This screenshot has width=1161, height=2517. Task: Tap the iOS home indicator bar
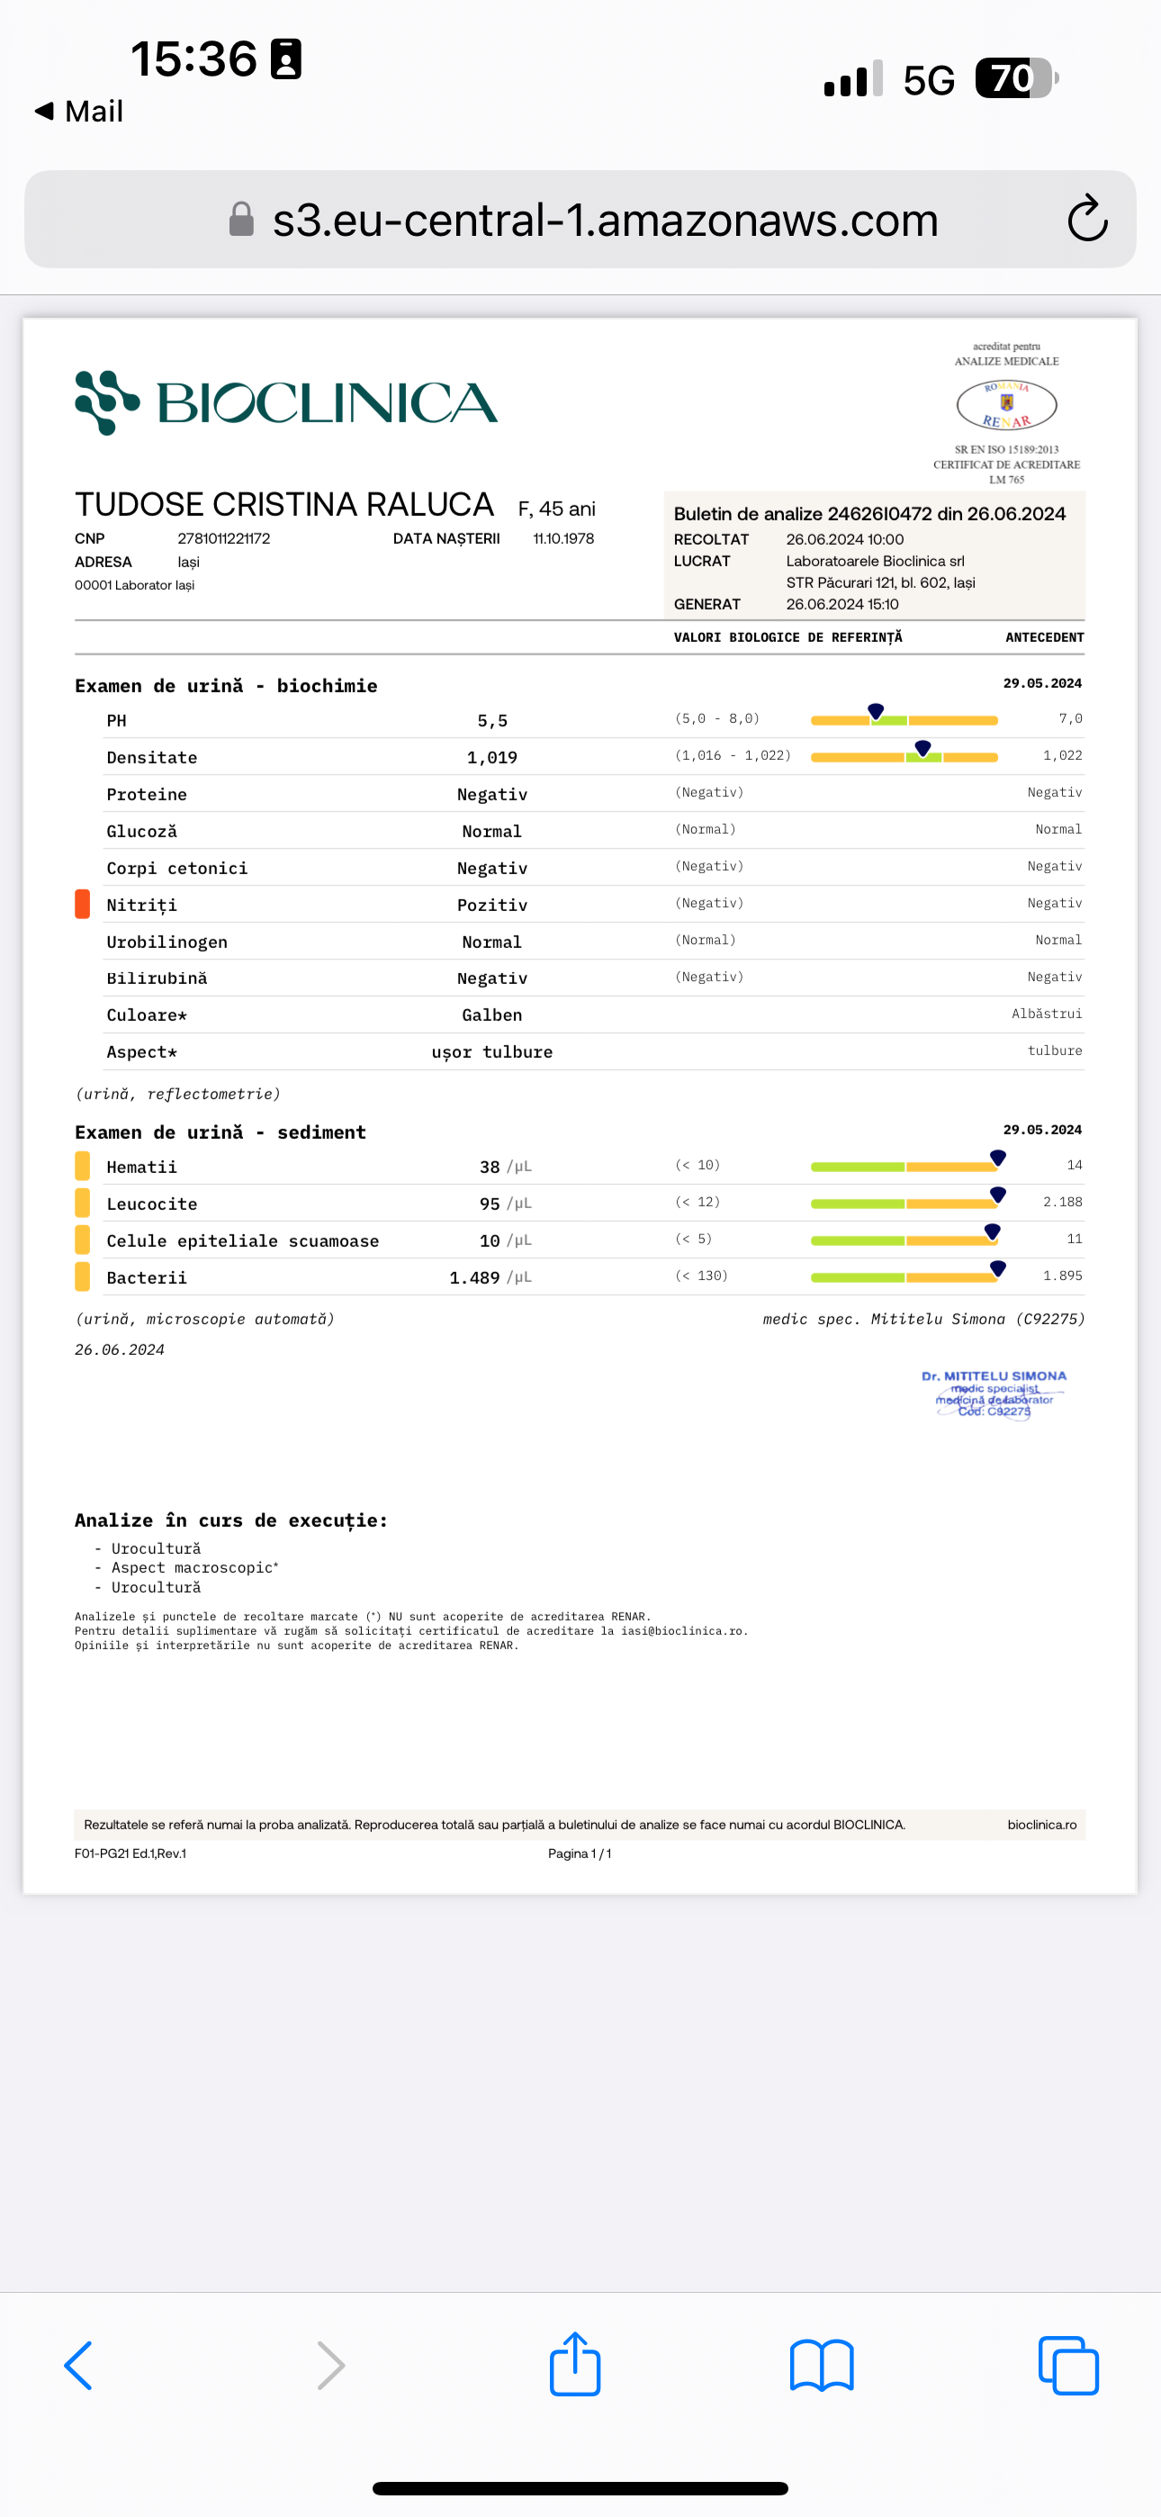(x=580, y=2489)
